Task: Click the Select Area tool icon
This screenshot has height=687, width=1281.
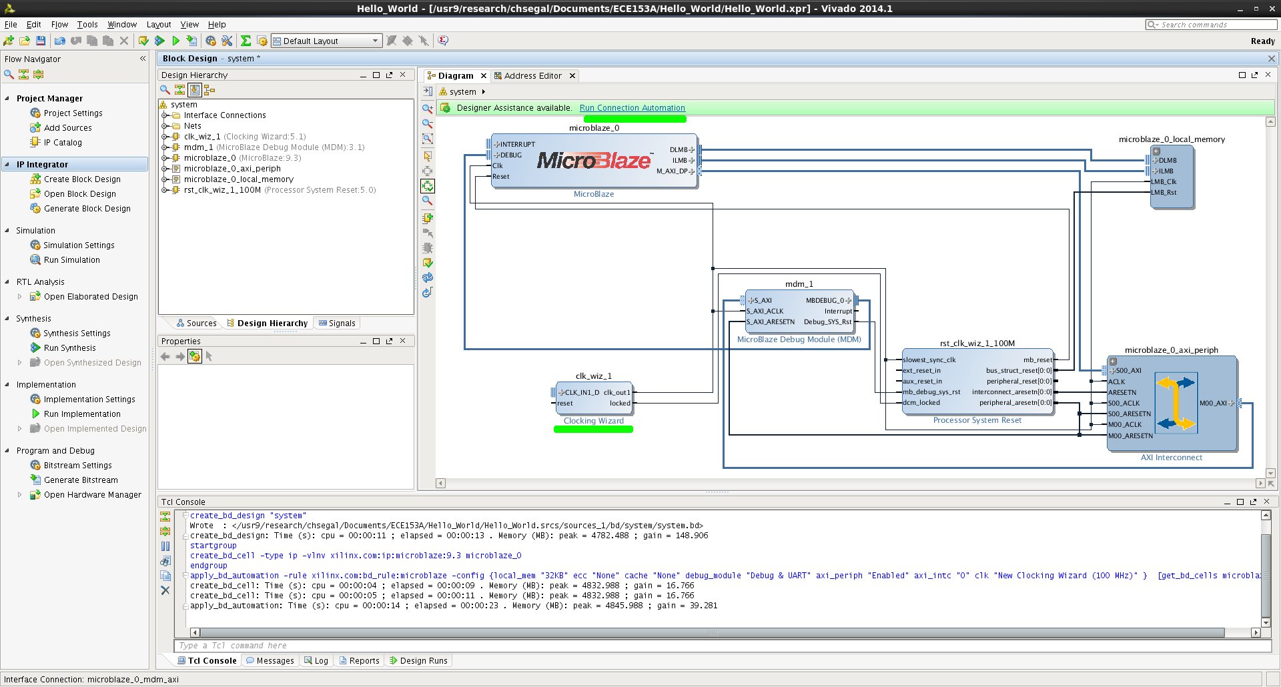Action: [428, 156]
